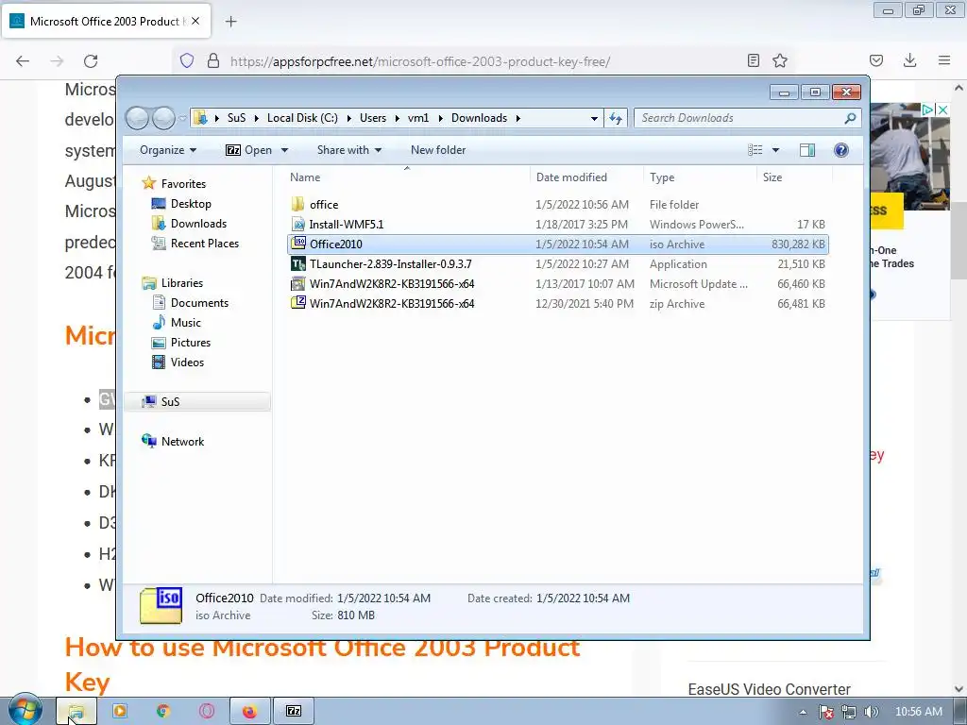Open Recent Places in navigation pane
Viewport: 967px width, 725px height.
(204, 243)
